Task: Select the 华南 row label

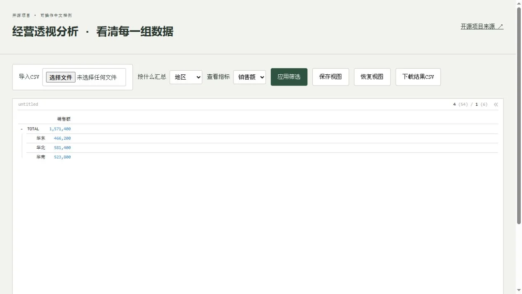Action: pyautogui.click(x=40, y=157)
